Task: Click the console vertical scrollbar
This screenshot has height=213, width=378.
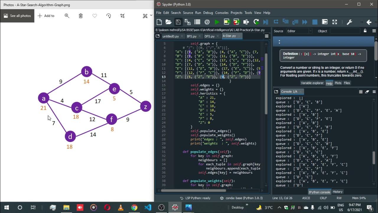Action: tap(374, 158)
